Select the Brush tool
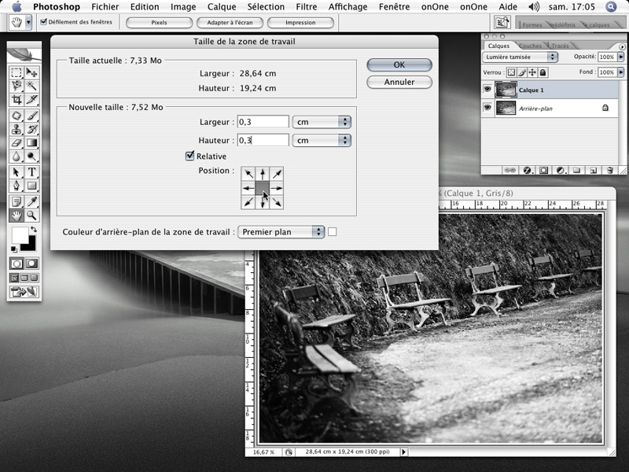 pos(31,116)
